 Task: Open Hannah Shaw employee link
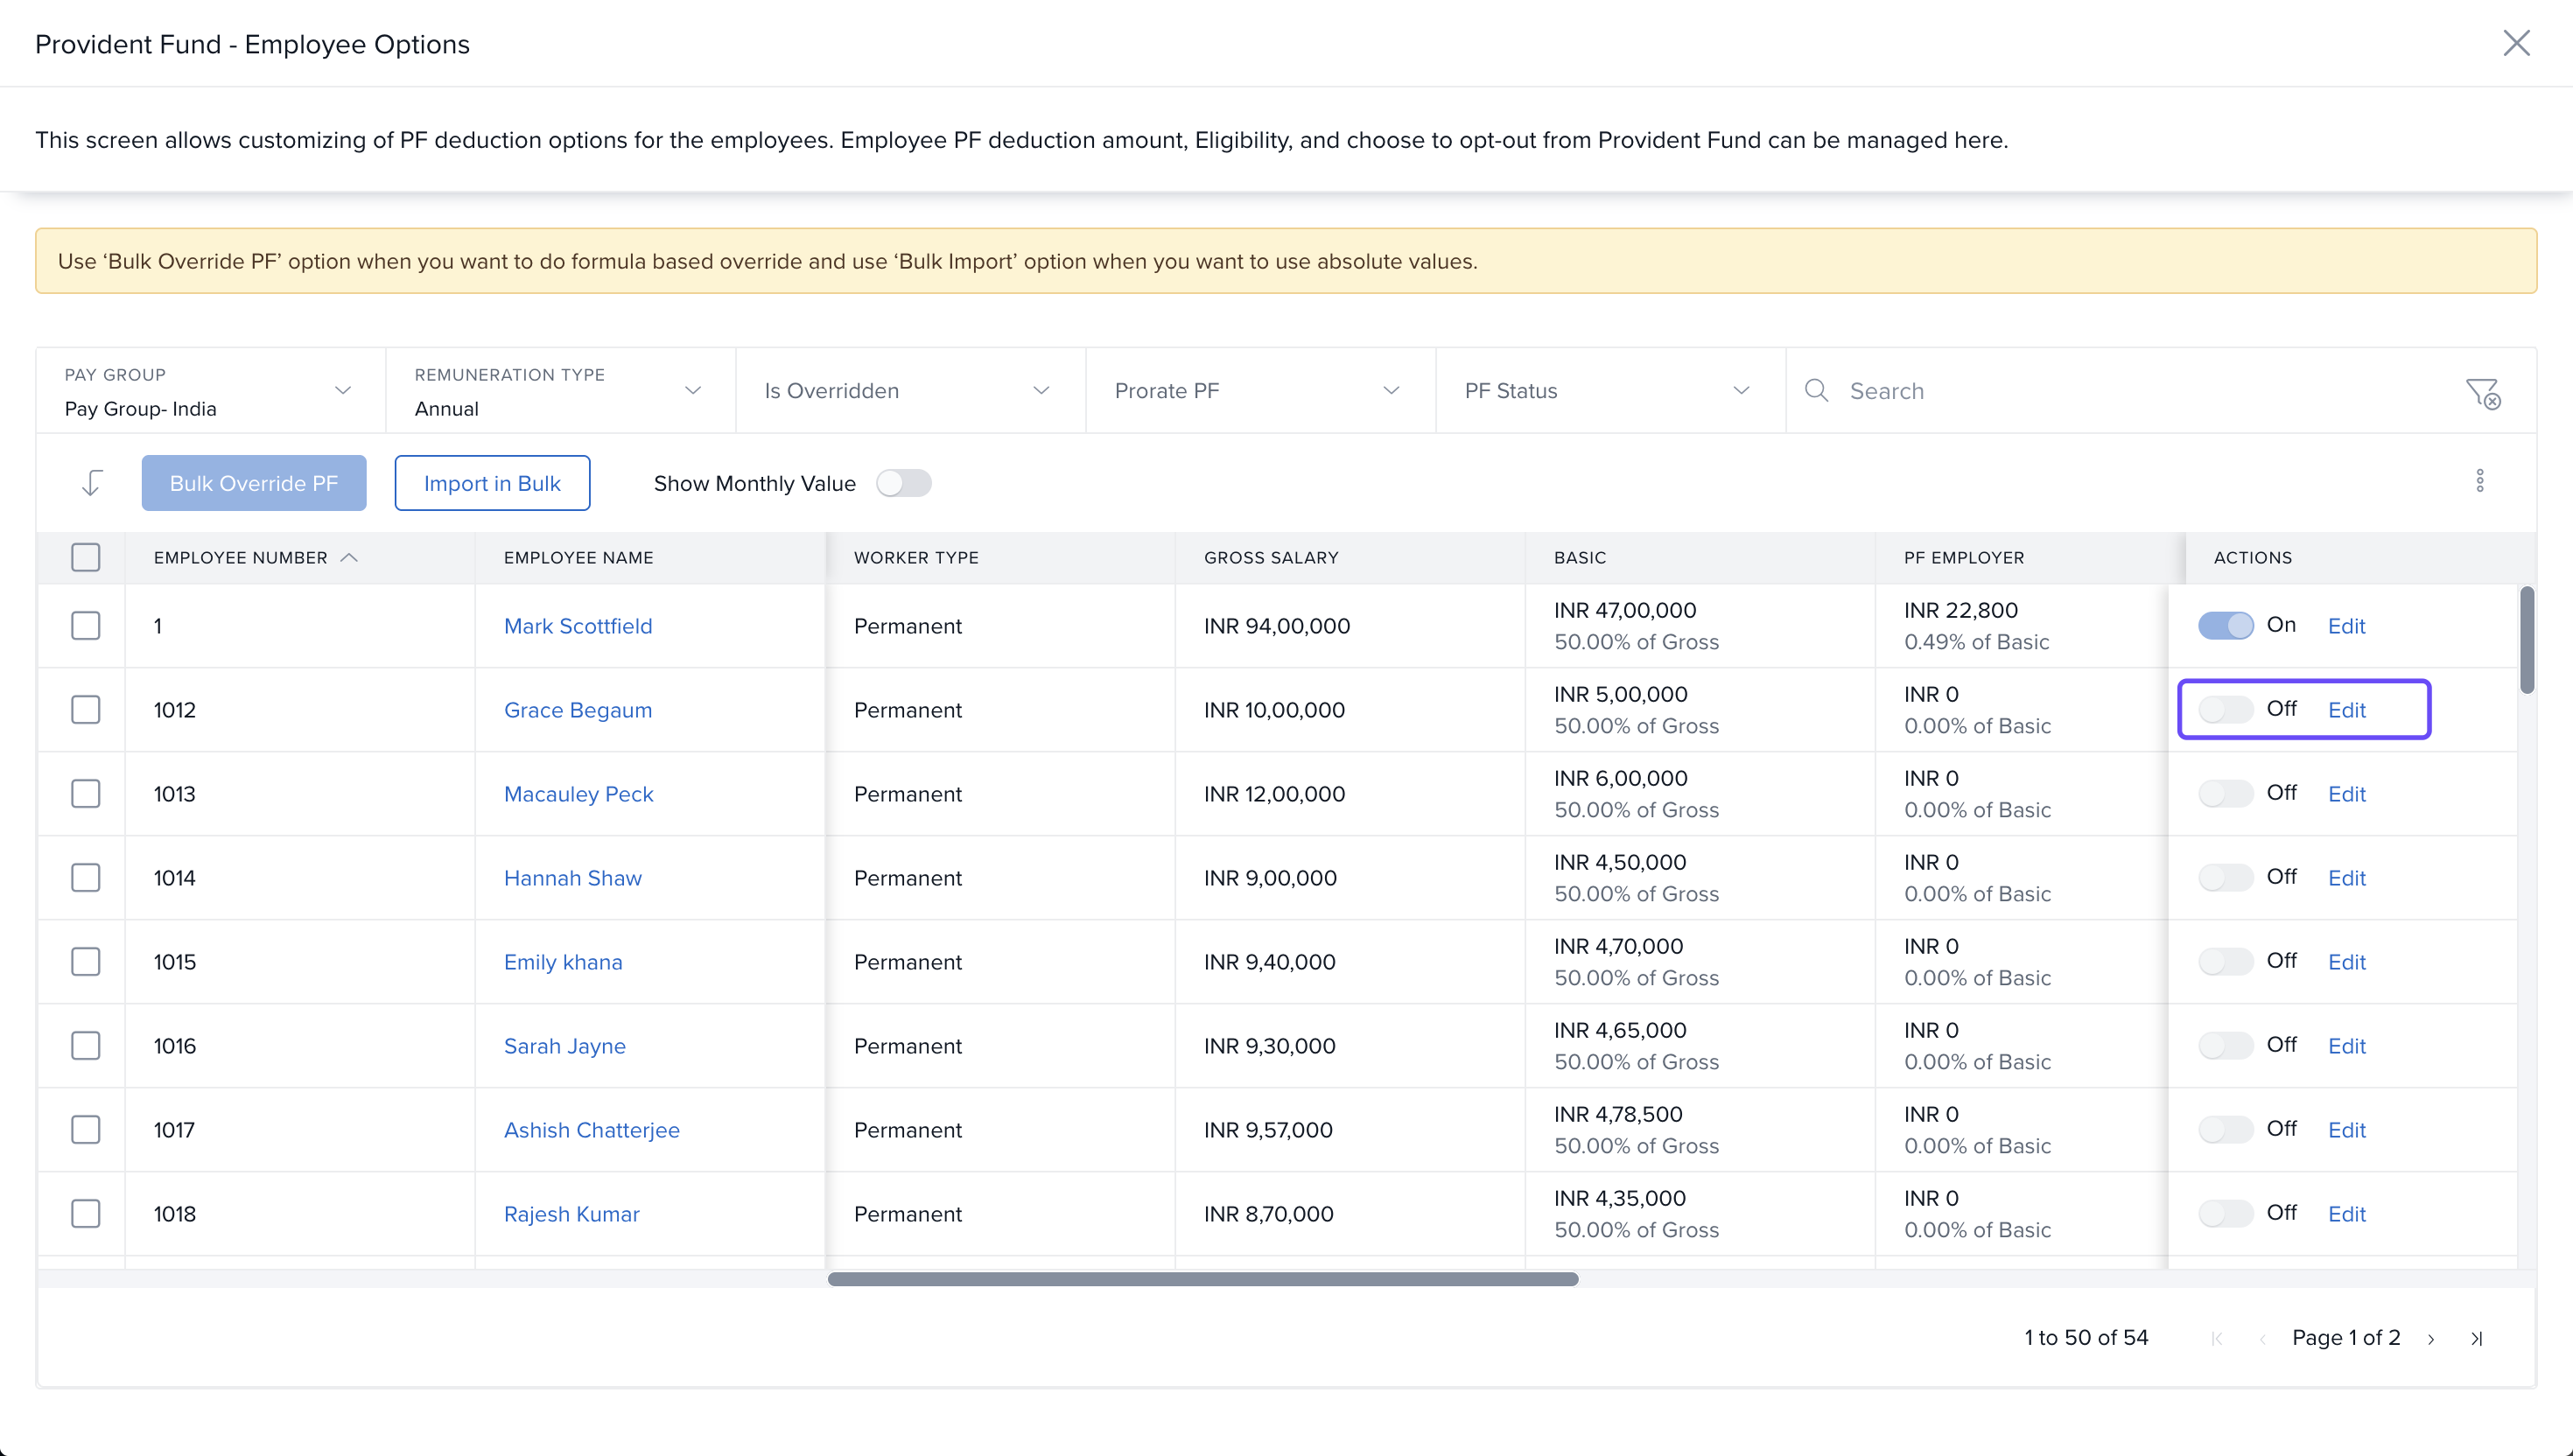coord(572,877)
